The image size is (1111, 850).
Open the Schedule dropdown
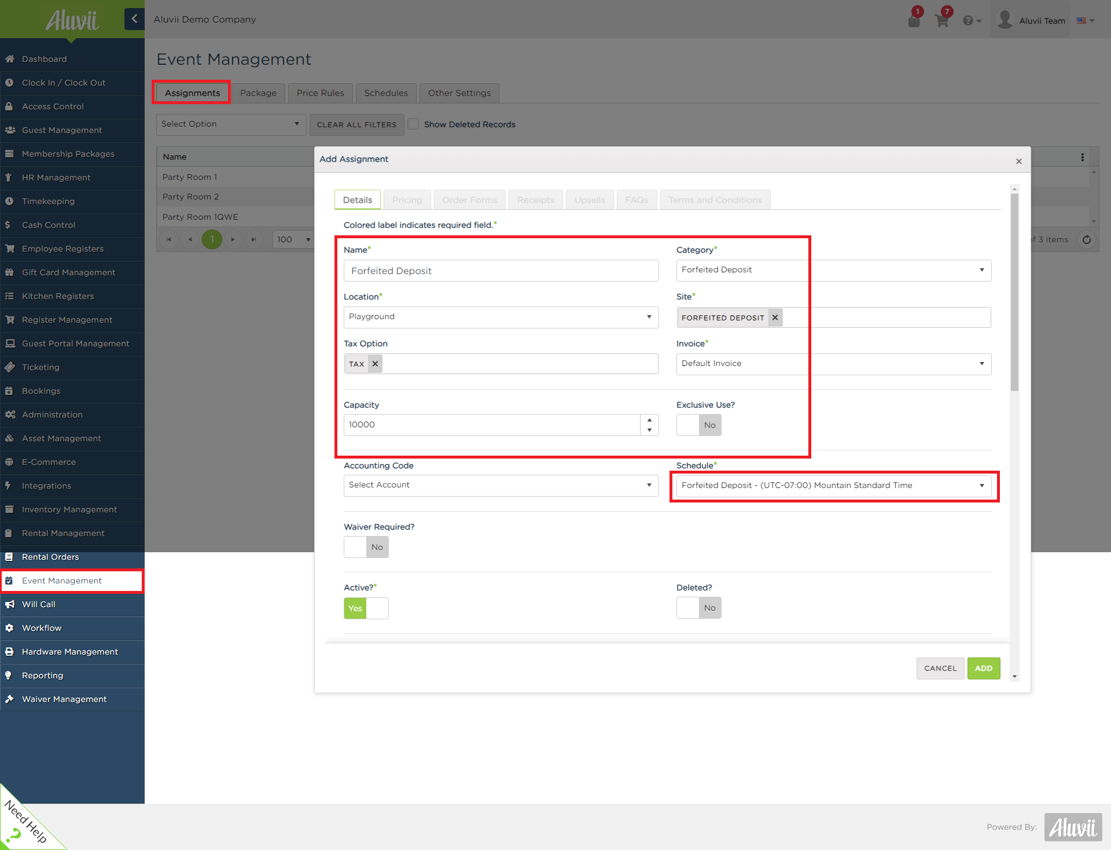[x=833, y=486]
